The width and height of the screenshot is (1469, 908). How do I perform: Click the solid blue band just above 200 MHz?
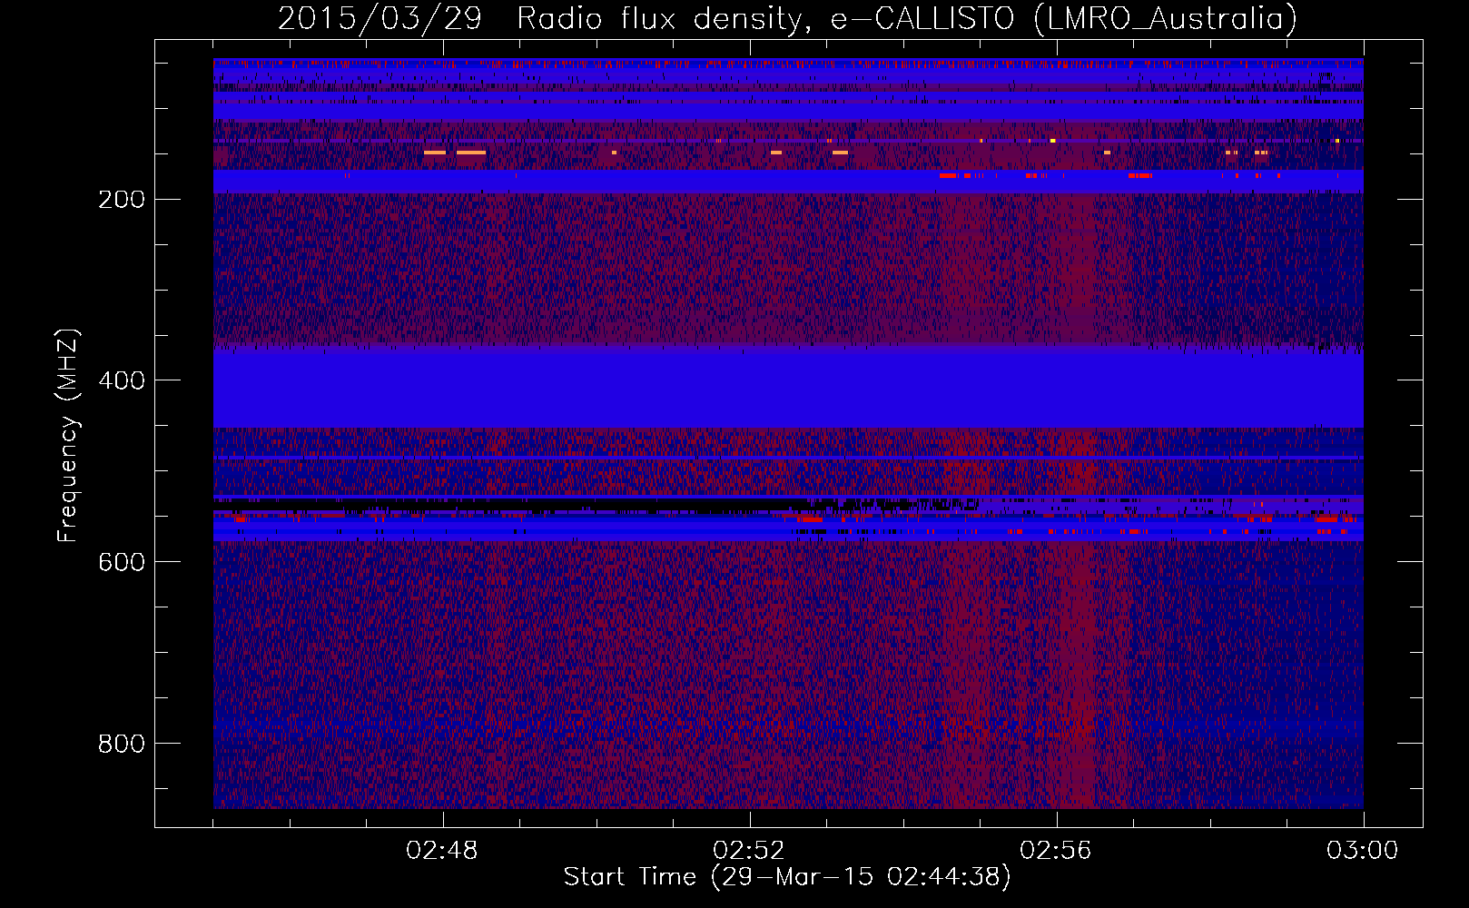click(x=788, y=182)
